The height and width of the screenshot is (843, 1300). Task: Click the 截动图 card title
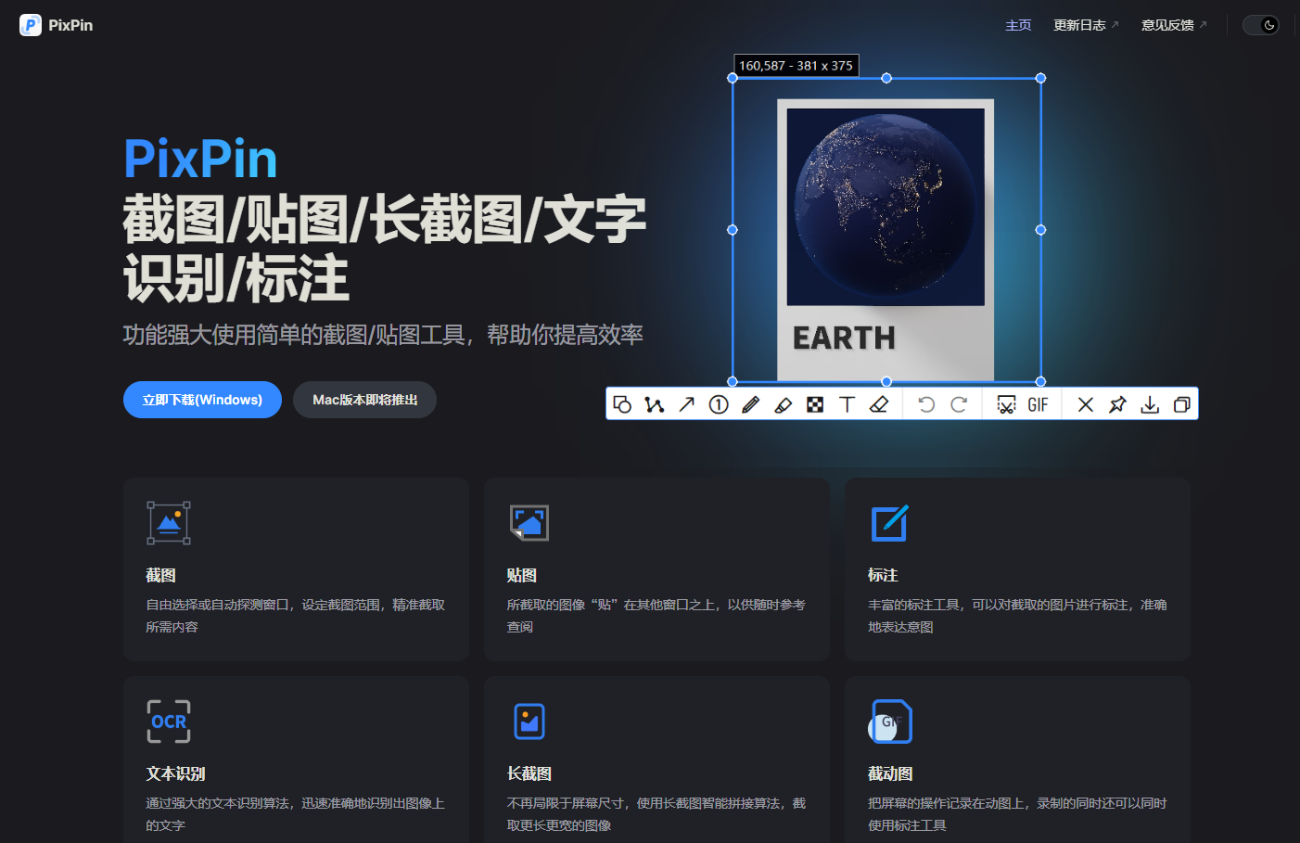click(x=890, y=773)
